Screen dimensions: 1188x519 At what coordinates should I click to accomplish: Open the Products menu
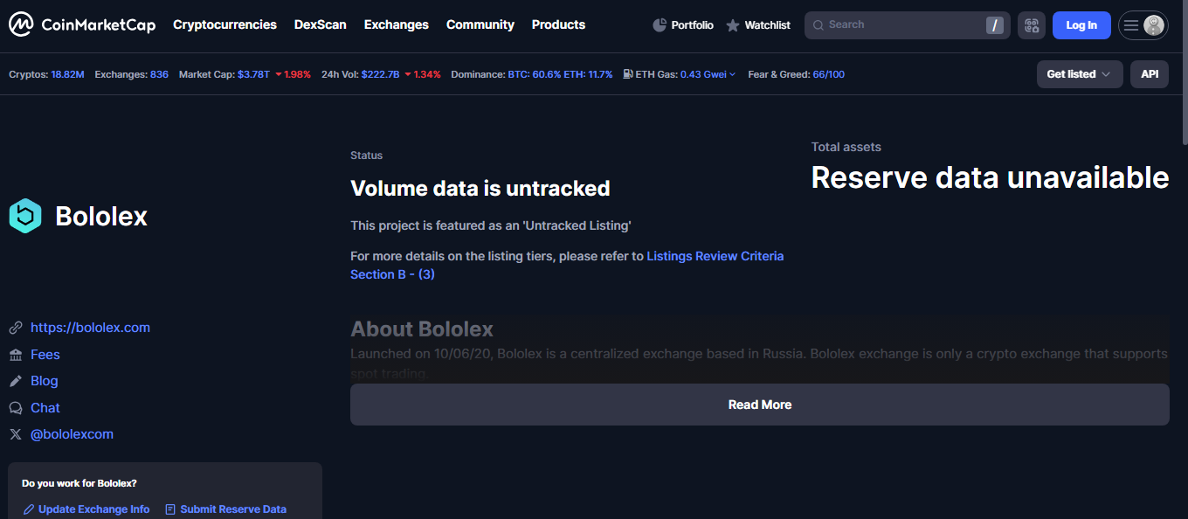pos(558,24)
